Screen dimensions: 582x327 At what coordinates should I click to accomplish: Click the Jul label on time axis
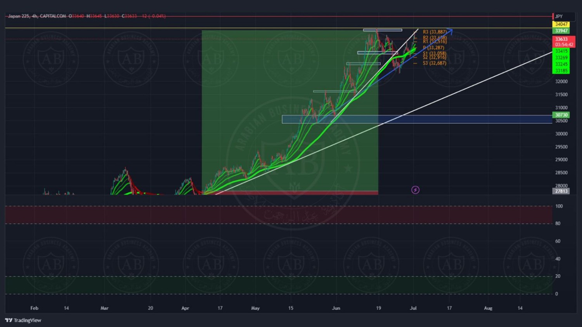(413, 308)
